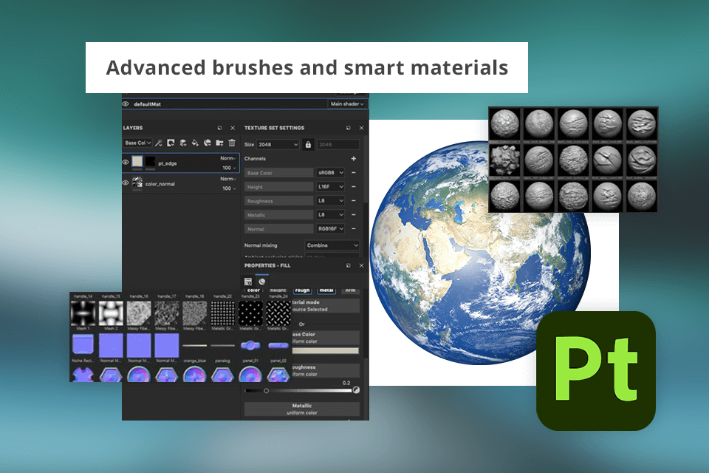This screenshot has width=709, height=473.
Task: Click the size lock icon in Texture Set Settings
Action: coord(308,144)
